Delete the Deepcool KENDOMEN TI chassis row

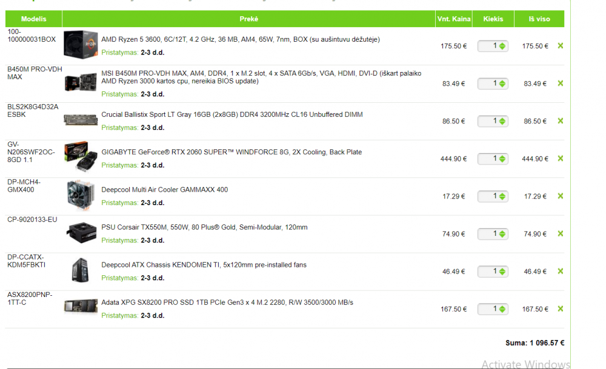point(560,271)
